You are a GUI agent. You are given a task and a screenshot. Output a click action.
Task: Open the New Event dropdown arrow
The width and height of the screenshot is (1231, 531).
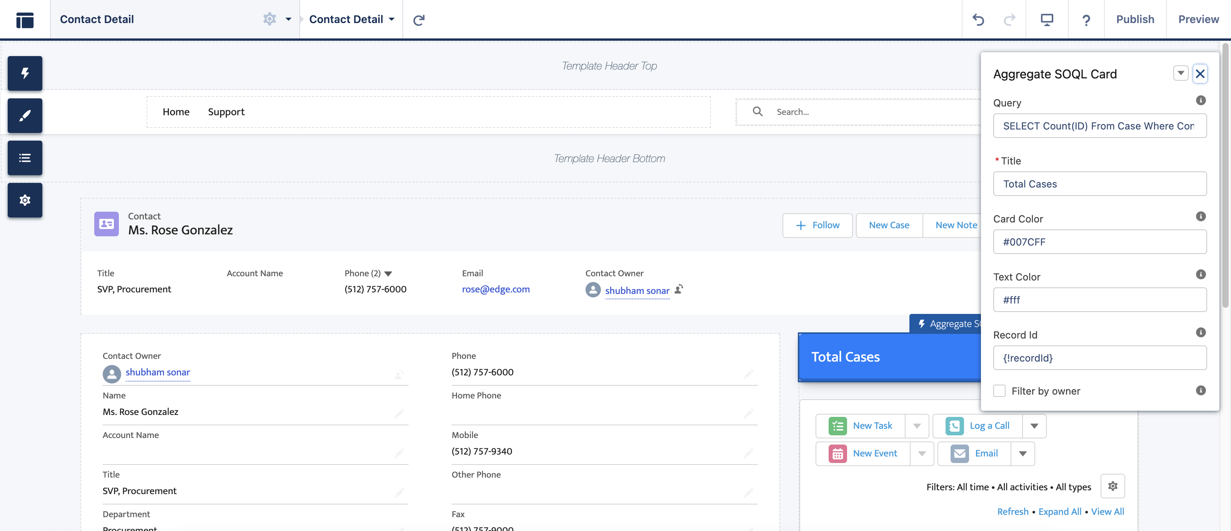922,454
